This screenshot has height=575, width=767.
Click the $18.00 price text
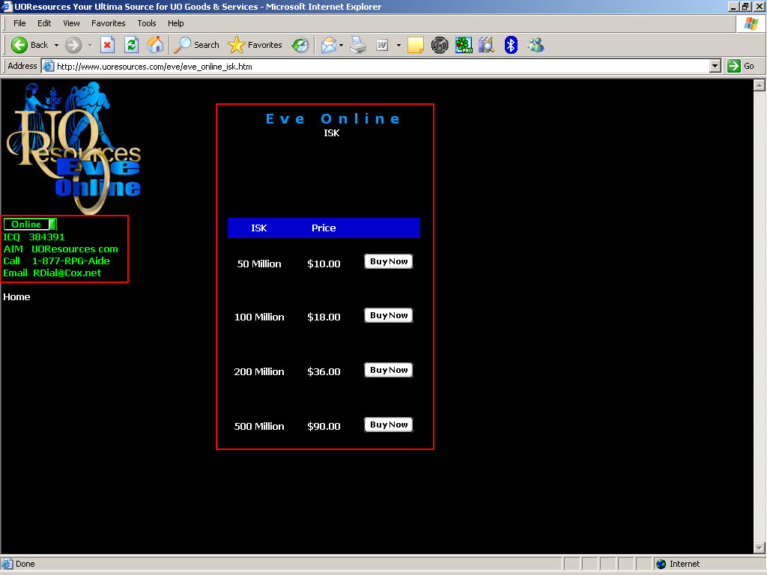(x=324, y=317)
